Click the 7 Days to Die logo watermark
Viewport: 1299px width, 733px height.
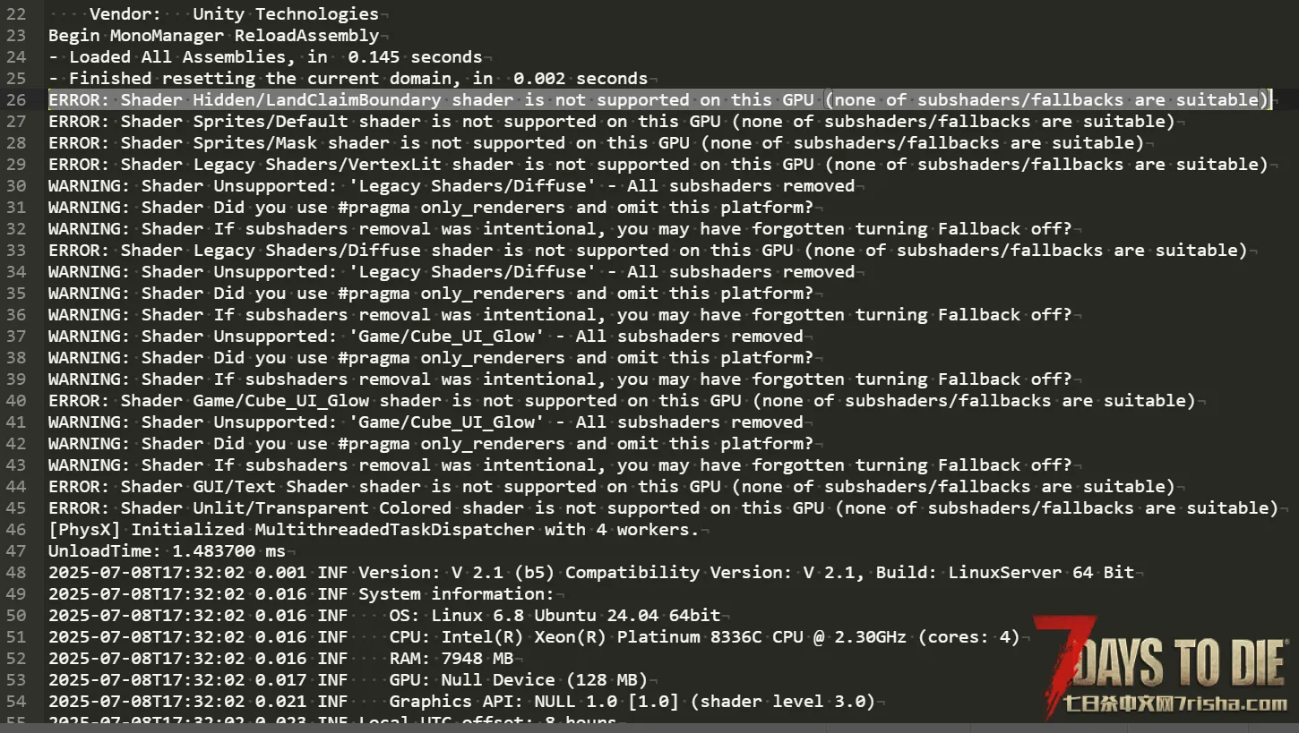tap(1160, 666)
